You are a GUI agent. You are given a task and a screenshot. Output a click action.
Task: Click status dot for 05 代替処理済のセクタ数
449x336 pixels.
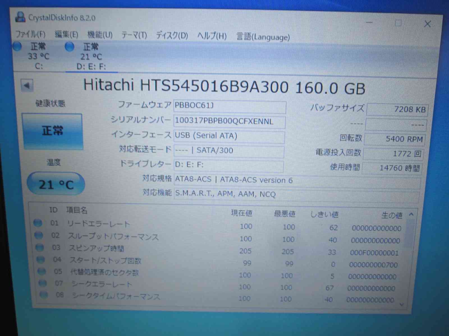42,271
